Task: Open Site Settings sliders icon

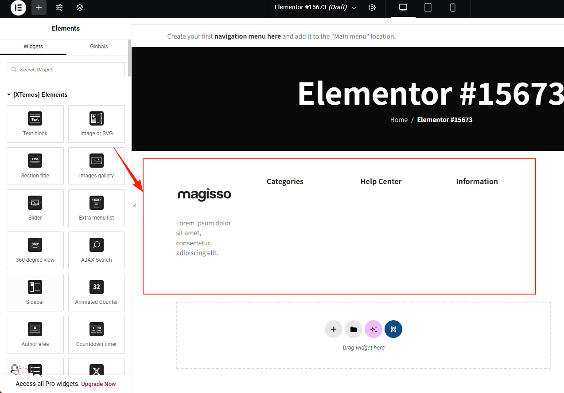Action: click(59, 8)
